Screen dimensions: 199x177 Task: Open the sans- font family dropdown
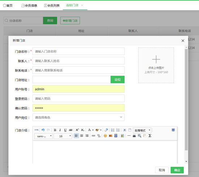[x=43, y=136]
